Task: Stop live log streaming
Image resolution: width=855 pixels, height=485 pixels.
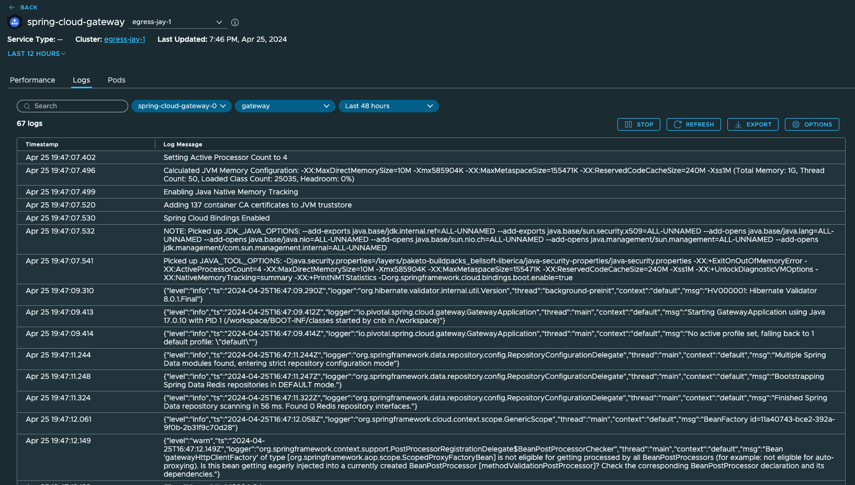Action: tap(639, 124)
